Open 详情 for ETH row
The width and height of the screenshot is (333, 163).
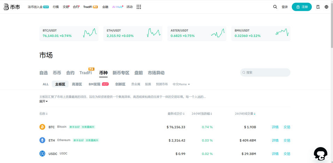[x=275, y=140]
